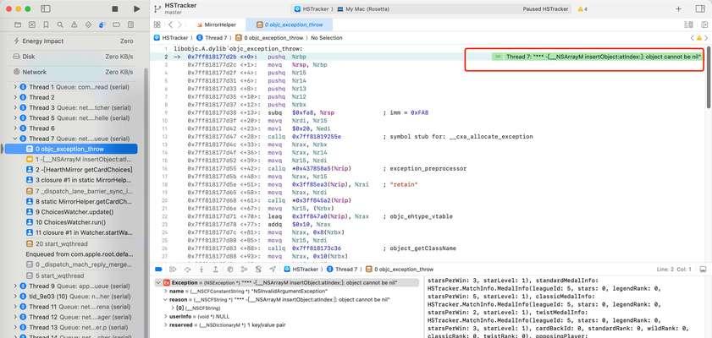Collapse the Exception variable row

point(158,283)
